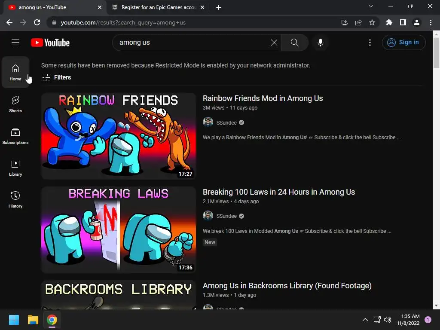
Task: Open History in the sidebar
Action: (x=15, y=199)
